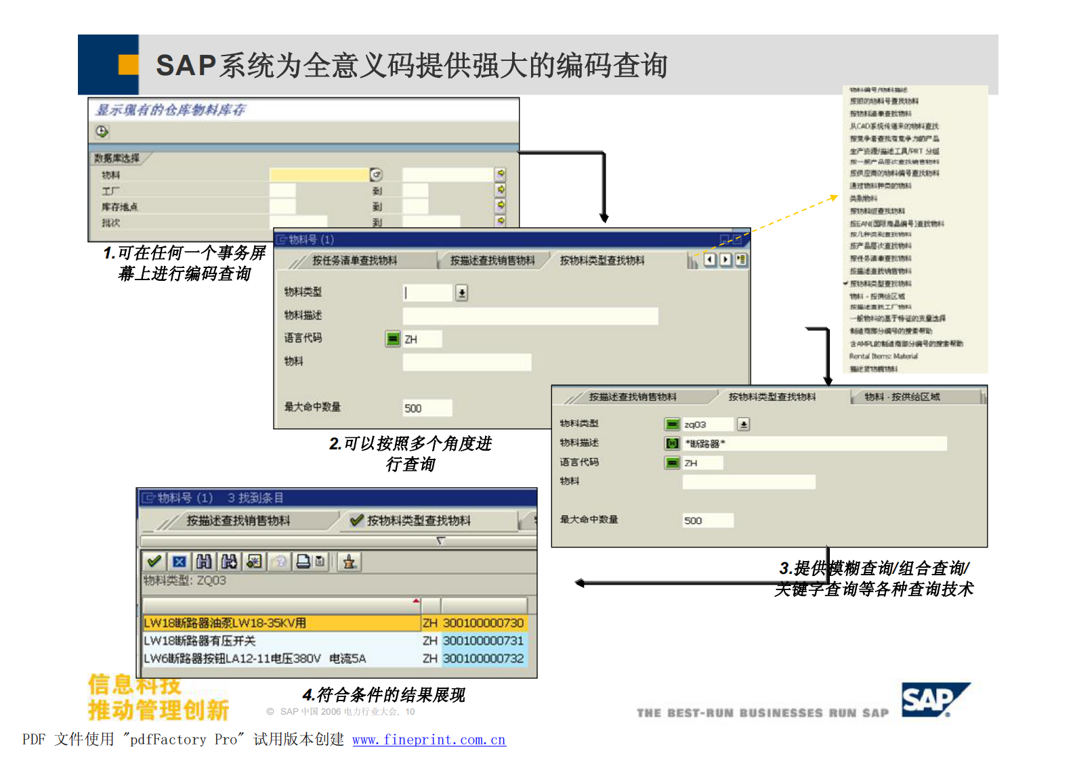Click the 库存地点 from-value input field
The width and height of the screenshot is (1075, 760).
pyautogui.click(x=282, y=206)
